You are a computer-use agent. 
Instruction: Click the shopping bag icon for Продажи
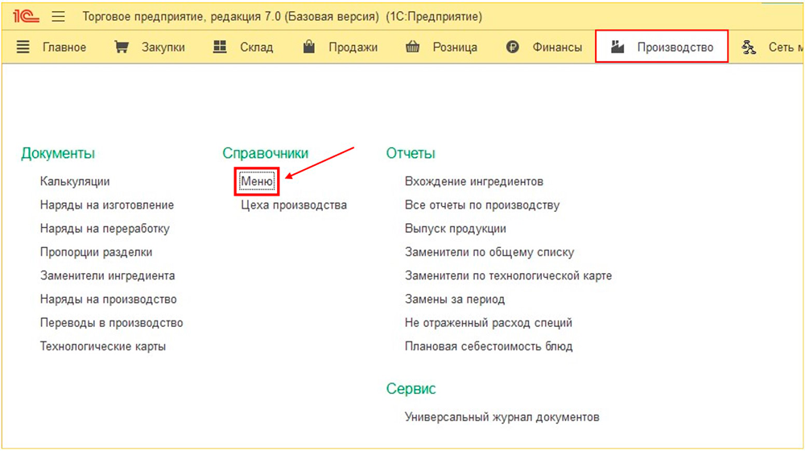[308, 48]
